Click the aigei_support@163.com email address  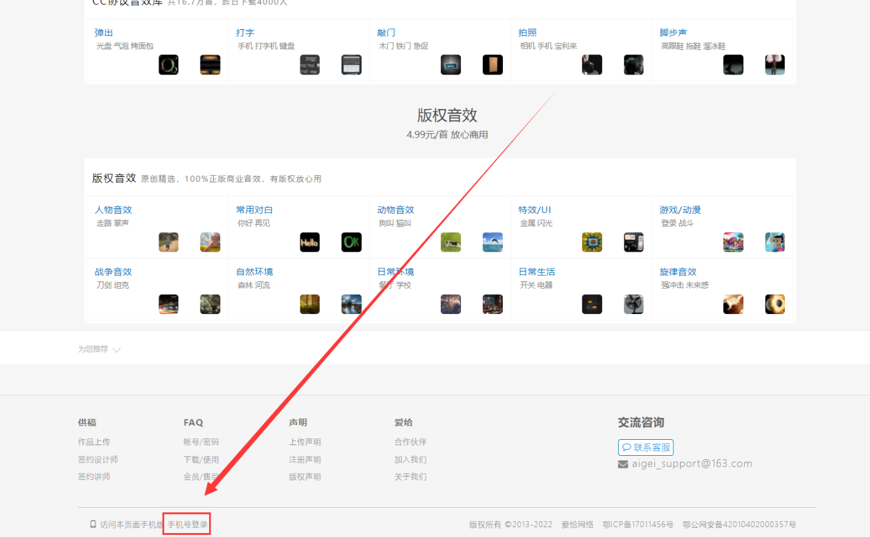692,464
